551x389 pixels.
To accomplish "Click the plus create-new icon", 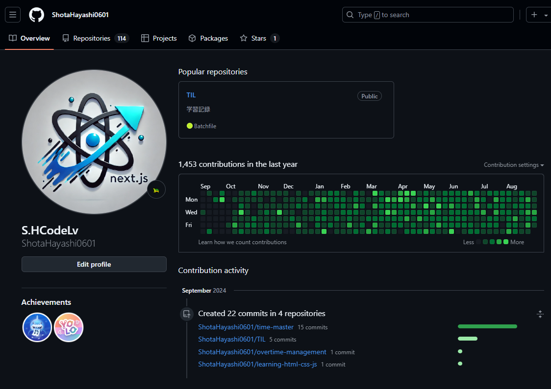I will click(534, 15).
